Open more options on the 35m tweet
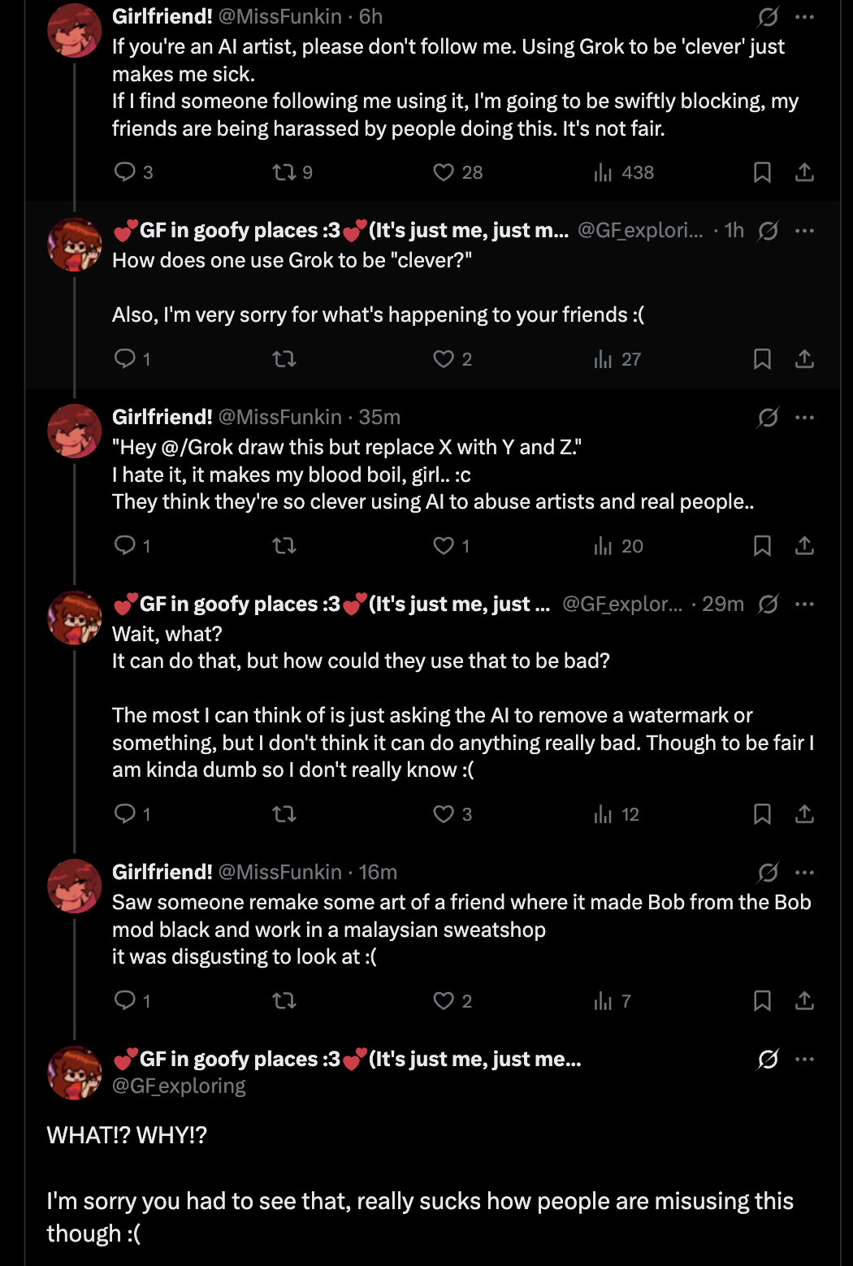Viewport: 853px width, 1266px height. tap(804, 417)
